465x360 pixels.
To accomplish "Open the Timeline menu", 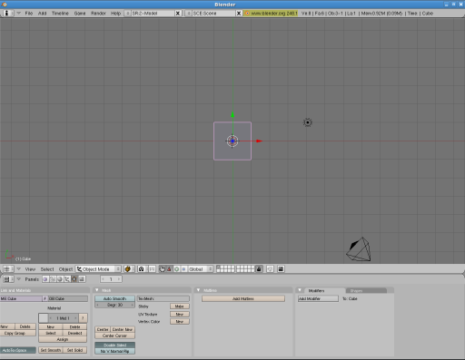I will [60, 14].
